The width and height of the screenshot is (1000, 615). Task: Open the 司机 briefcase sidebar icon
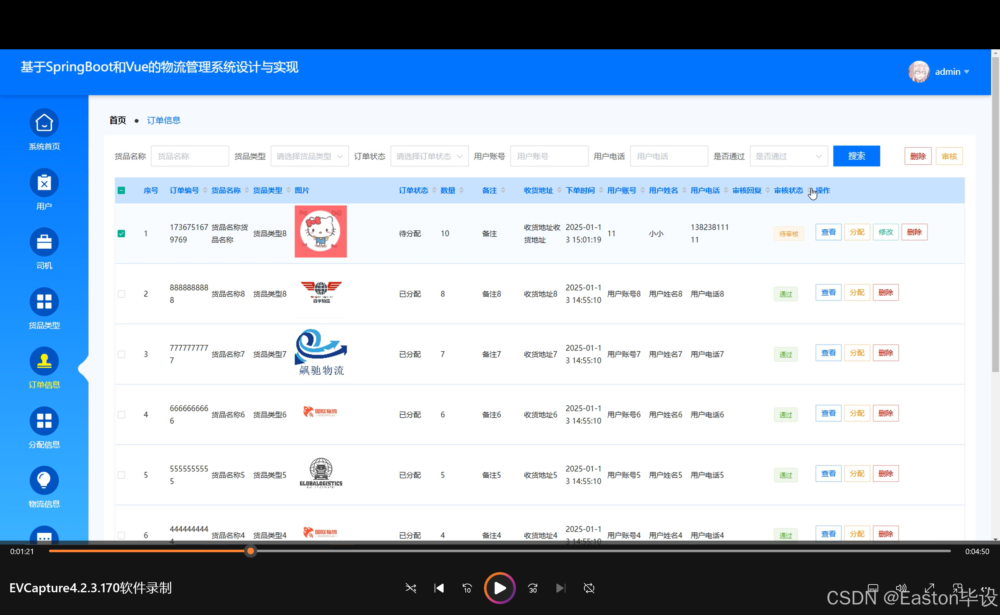pos(44,242)
